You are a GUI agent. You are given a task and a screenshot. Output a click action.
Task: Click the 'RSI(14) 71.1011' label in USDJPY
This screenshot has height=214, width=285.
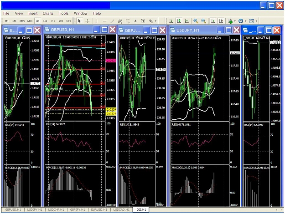[181, 124]
